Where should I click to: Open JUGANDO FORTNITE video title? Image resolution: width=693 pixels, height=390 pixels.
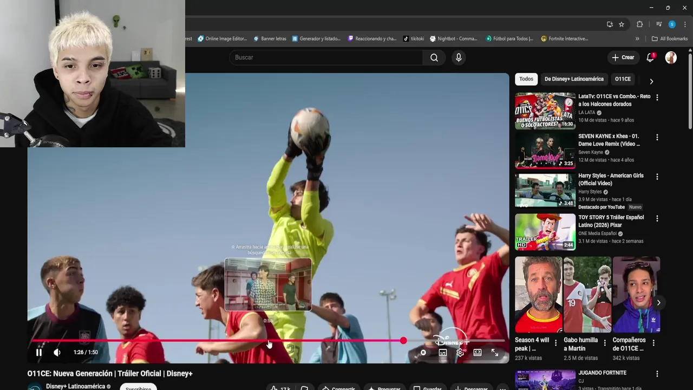[602, 373]
